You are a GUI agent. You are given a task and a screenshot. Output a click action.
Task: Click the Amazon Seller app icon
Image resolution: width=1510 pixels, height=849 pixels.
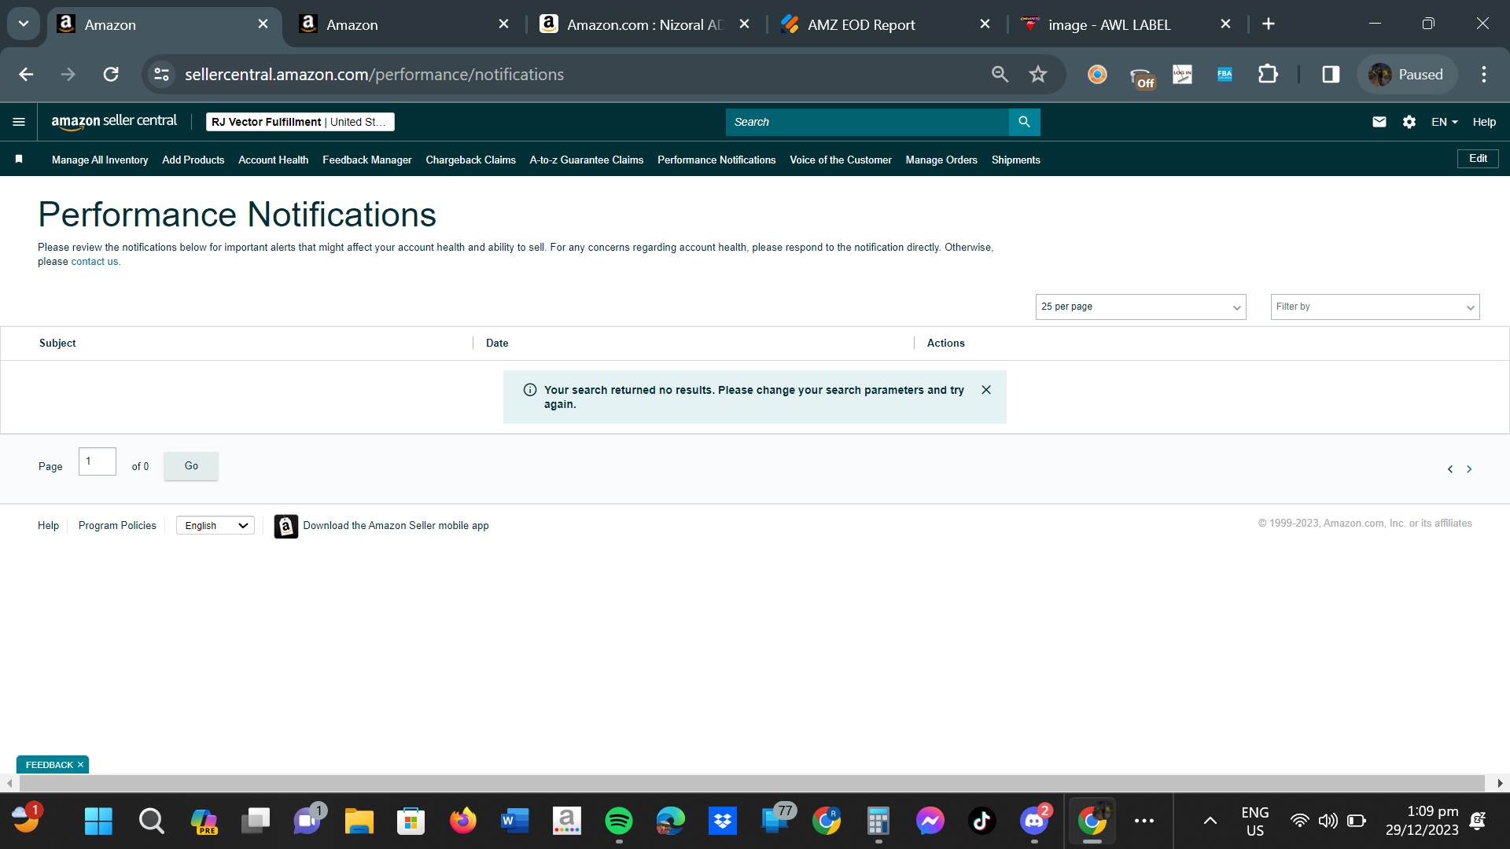[286, 526]
